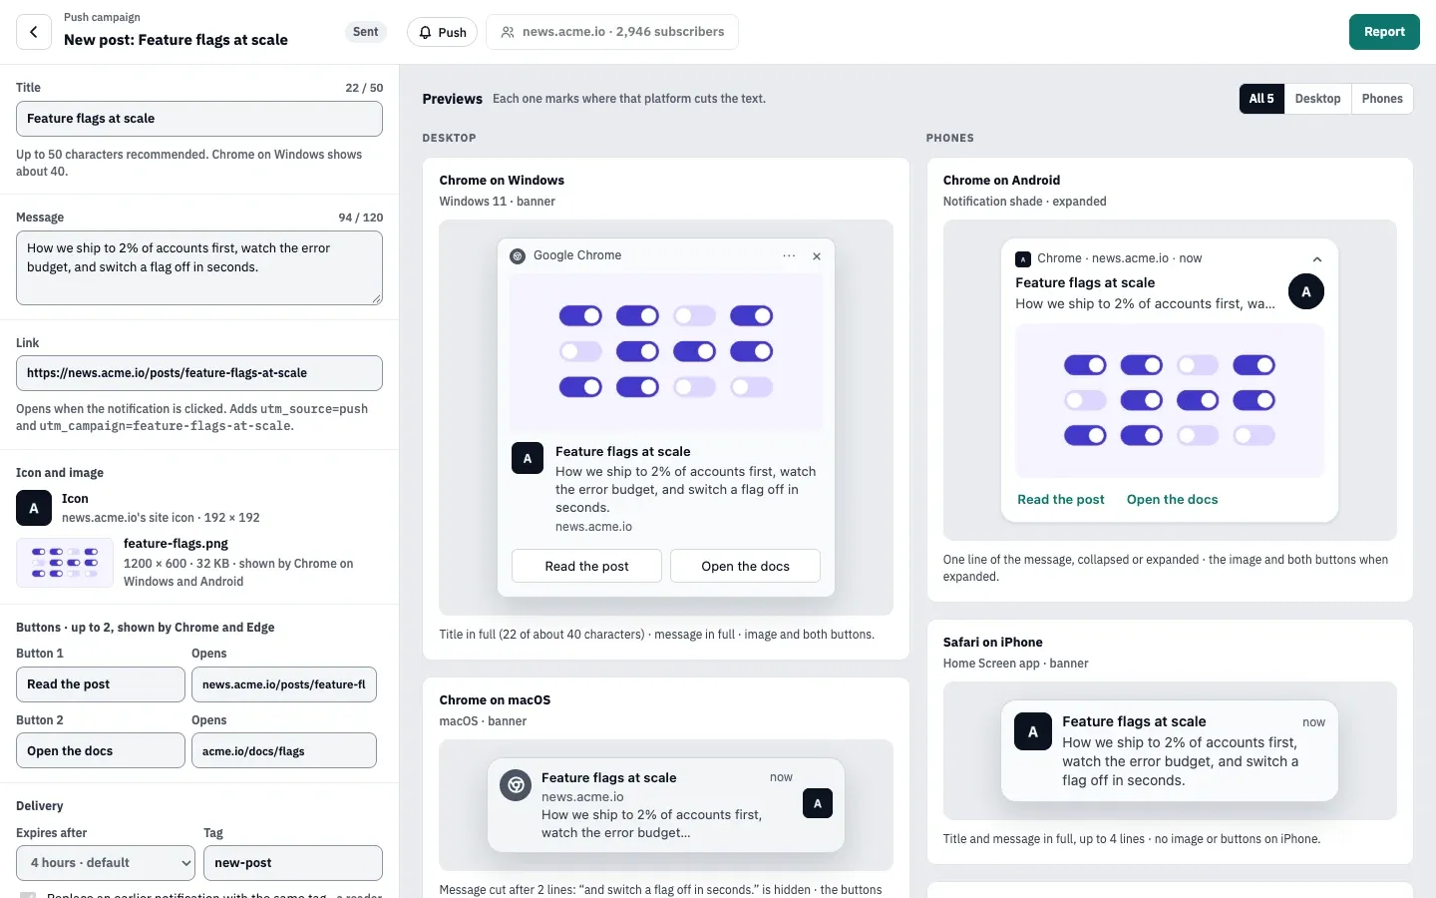The height and width of the screenshot is (898, 1436).
Task: Edit the Button 1 'Opens' URL field
Action: pyautogui.click(x=284, y=684)
